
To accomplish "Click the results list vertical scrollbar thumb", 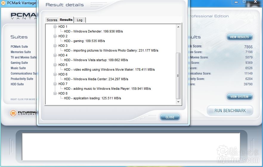I will pos(178,76).
